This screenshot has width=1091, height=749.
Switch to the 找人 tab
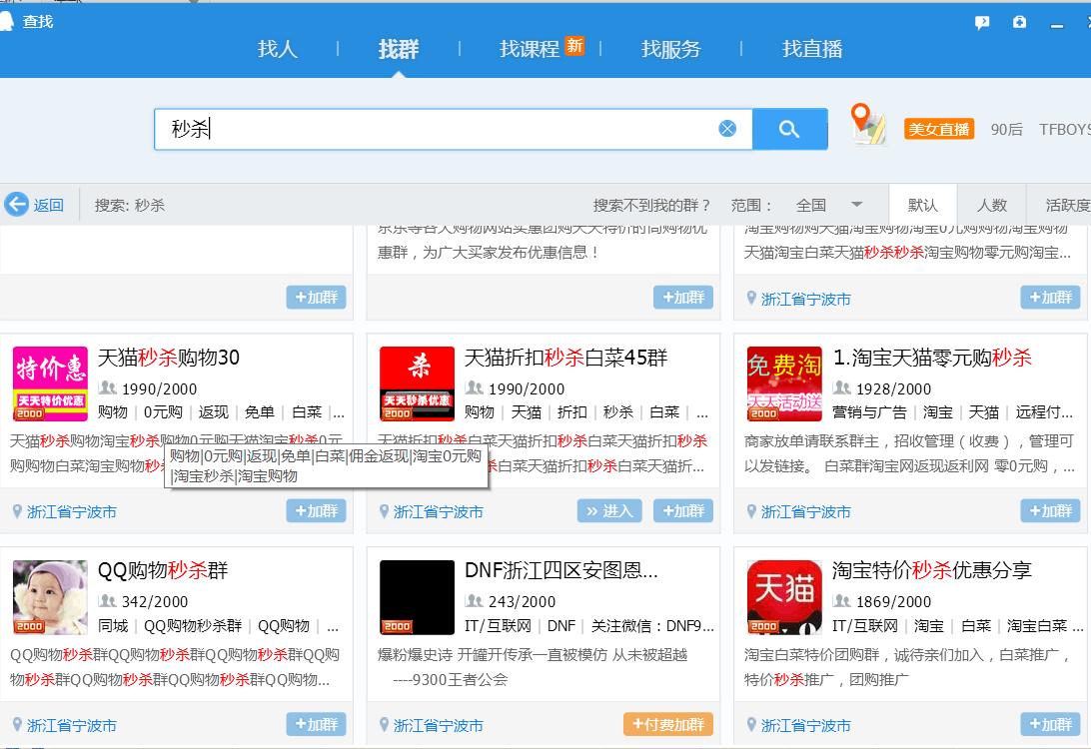[x=277, y=48]
